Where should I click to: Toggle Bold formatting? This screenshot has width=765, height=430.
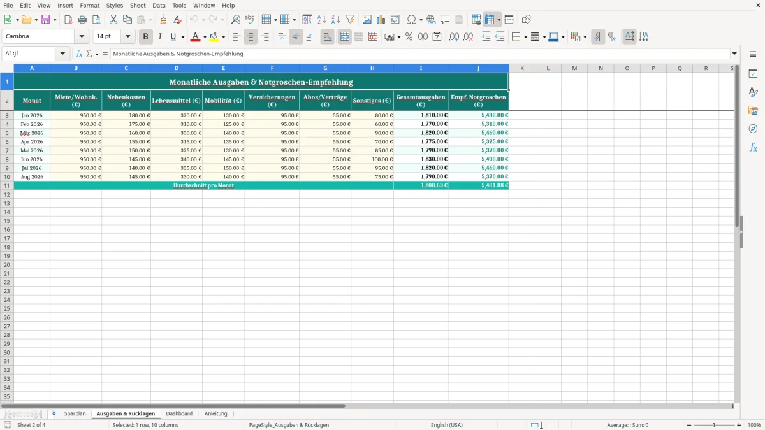point(146,37)
